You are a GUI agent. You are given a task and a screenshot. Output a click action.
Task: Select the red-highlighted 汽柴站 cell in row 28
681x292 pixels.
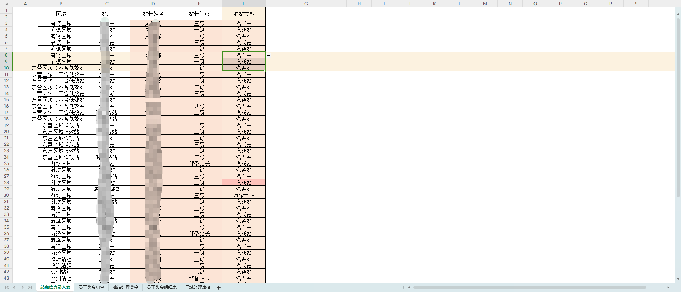pyautogui.click(x=244, y=183)
